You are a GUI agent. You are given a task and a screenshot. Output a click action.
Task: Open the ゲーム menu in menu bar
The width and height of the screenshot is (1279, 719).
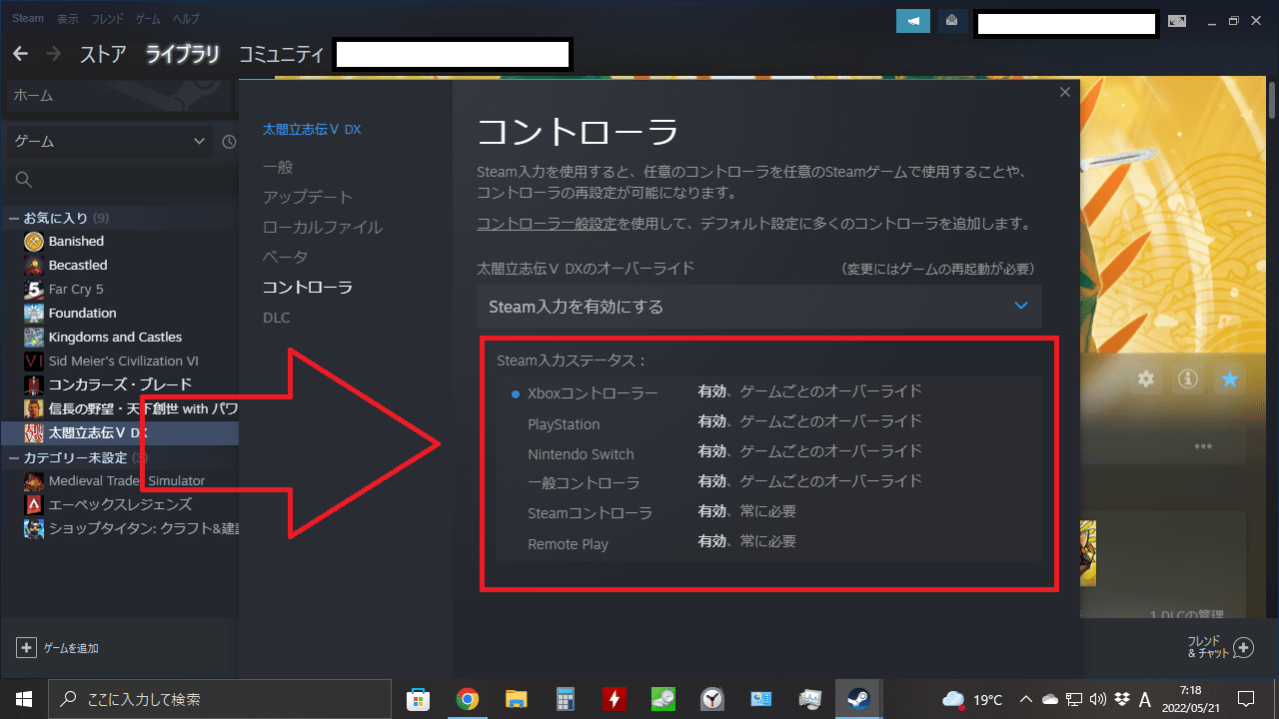[x=148, y=18]
